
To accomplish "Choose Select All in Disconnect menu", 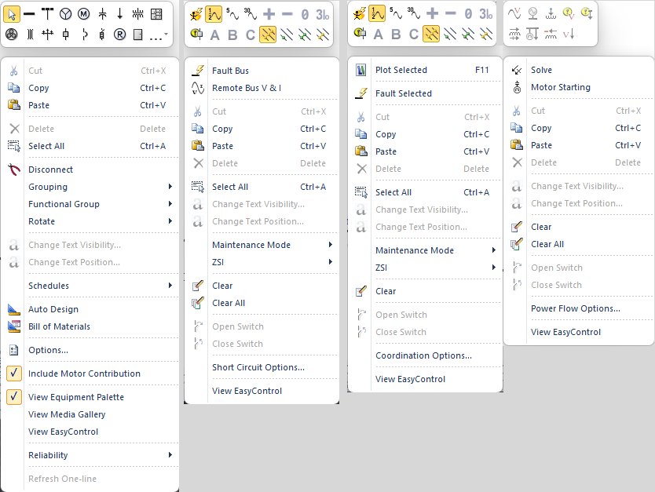I will click(90, 146).
